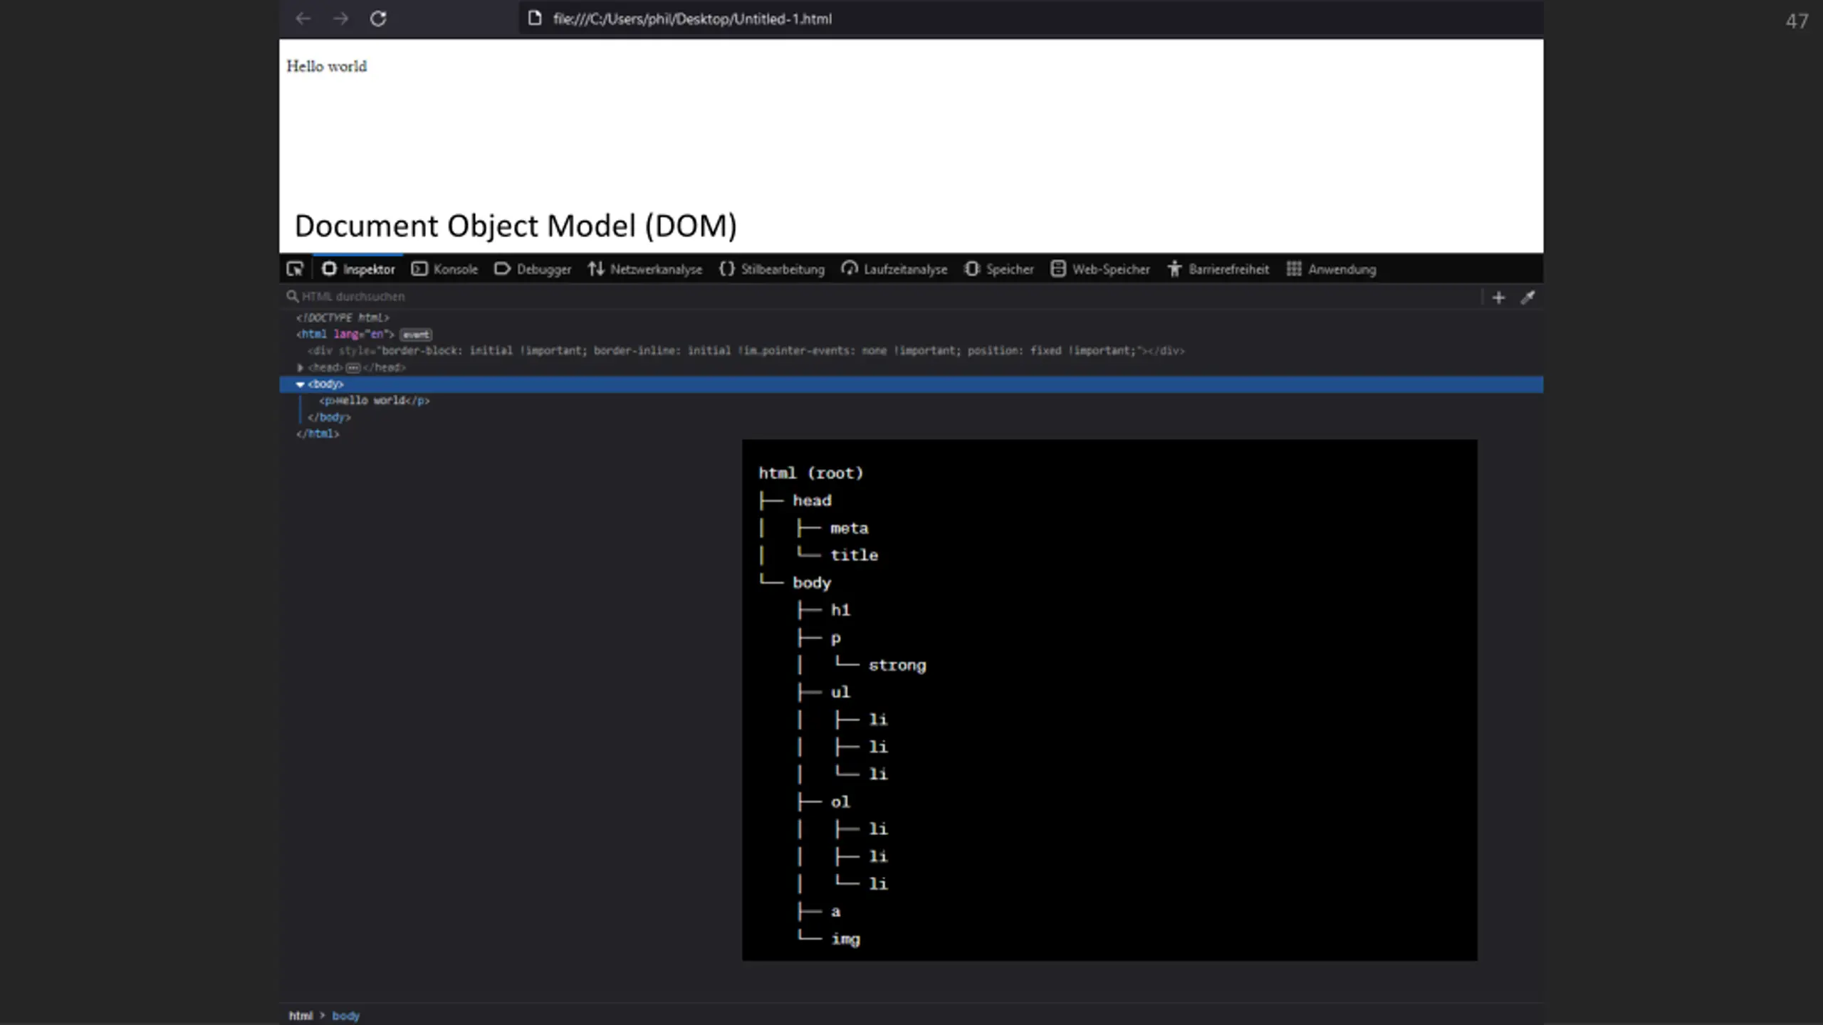
Task: Open the Netzwerkanalyse tab
Action: 645,269
